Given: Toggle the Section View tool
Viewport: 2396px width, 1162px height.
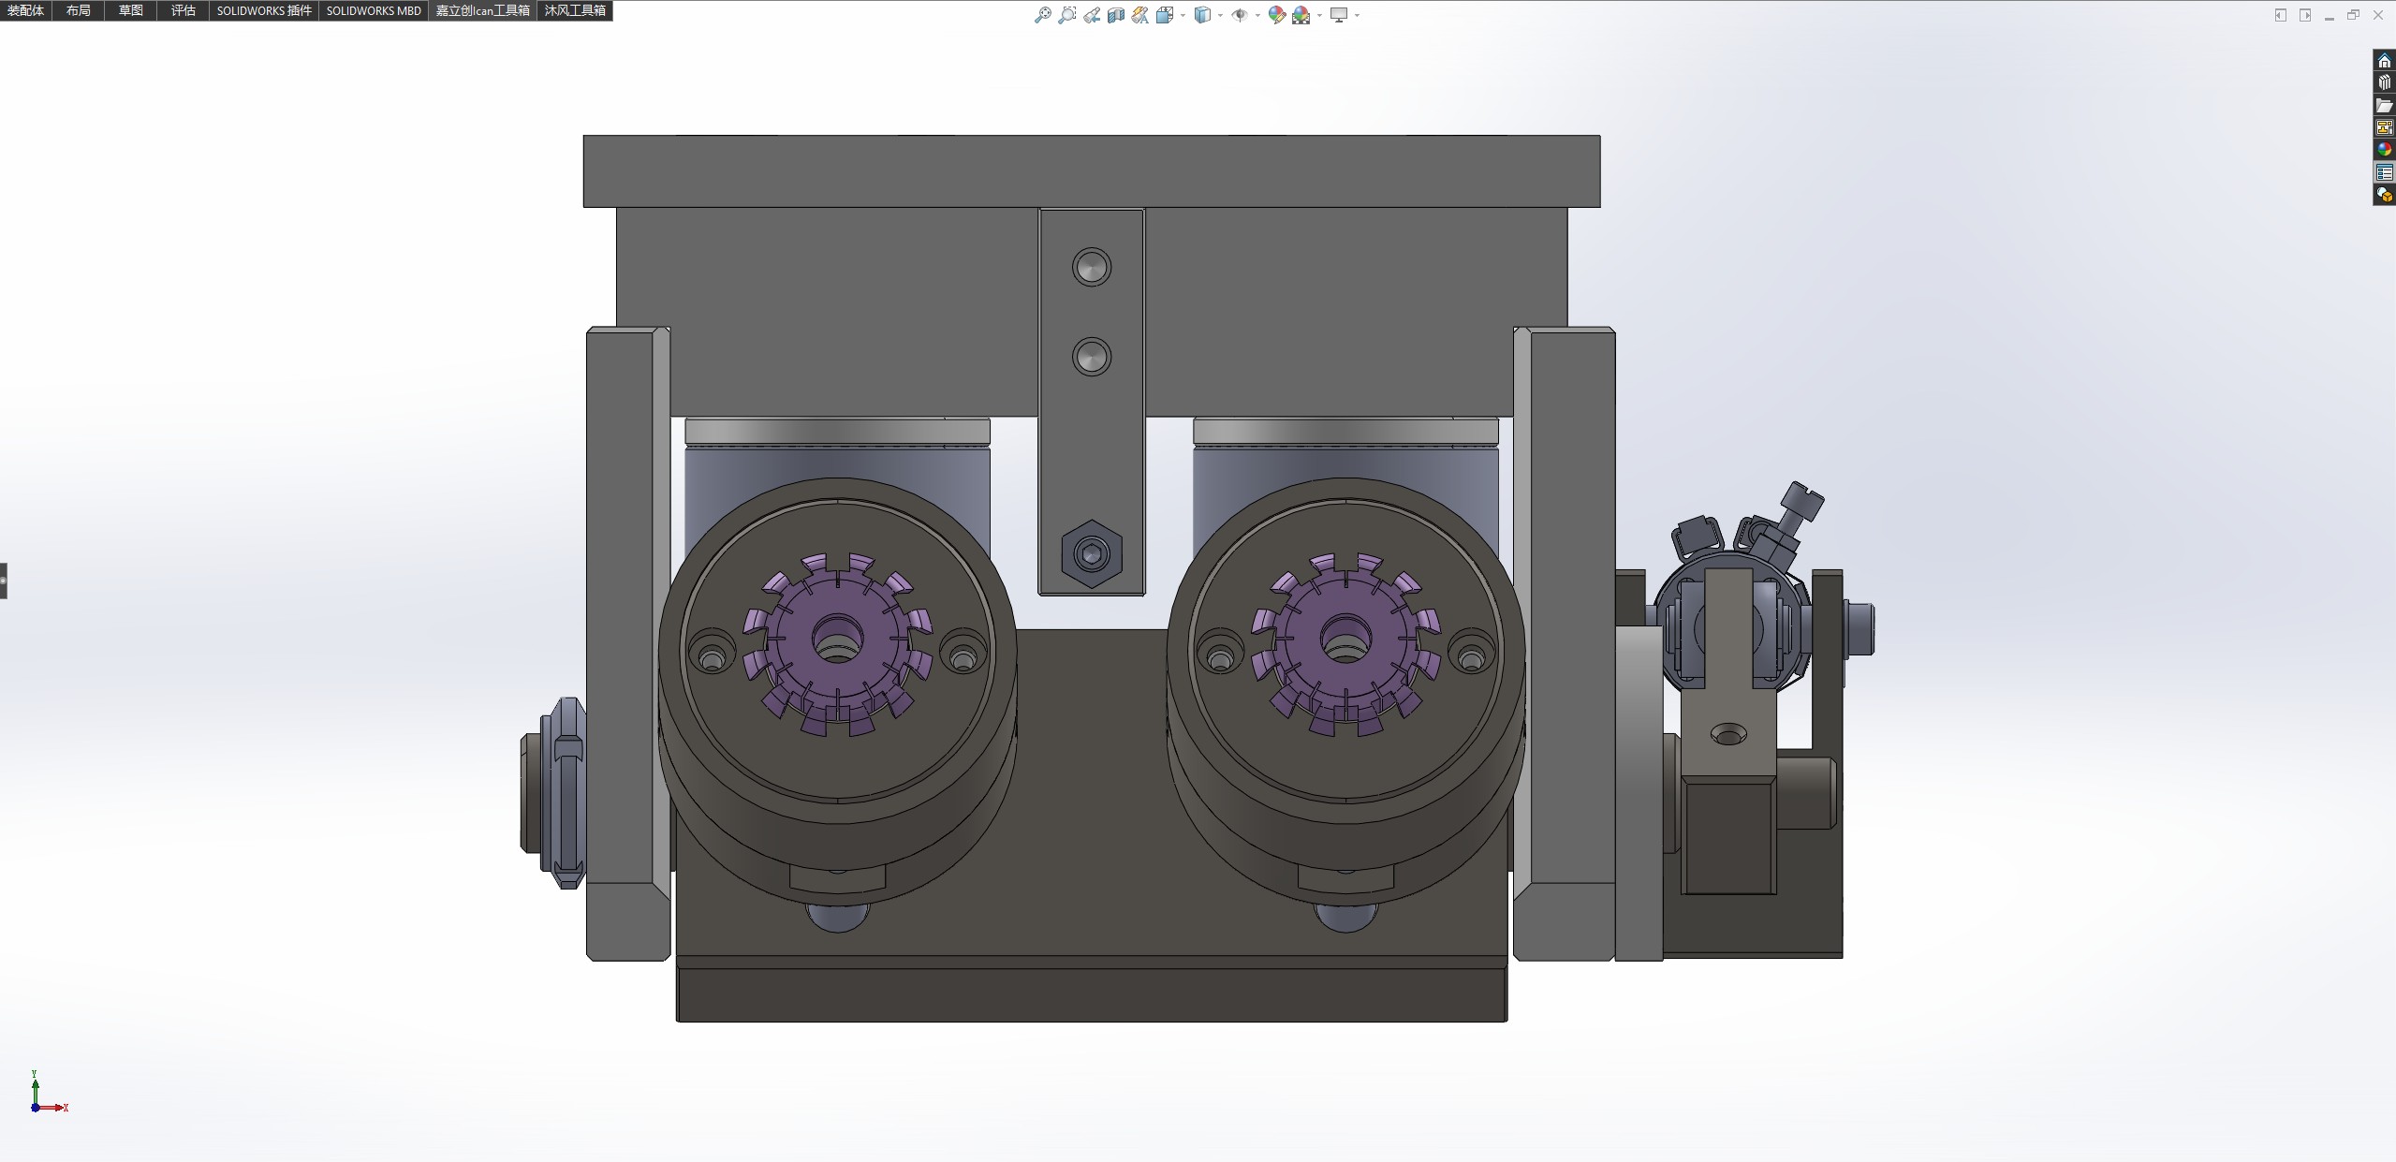Looking at the screenshot, I should click(1116, 15).
